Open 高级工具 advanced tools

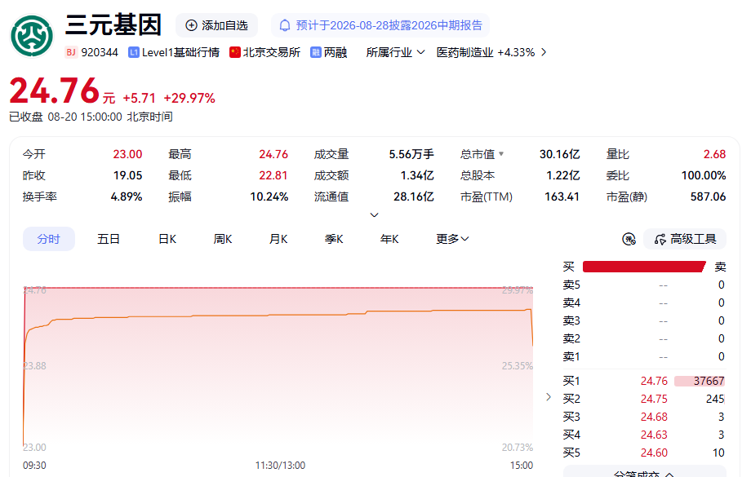pyautogui.click(x=685, y=239)
